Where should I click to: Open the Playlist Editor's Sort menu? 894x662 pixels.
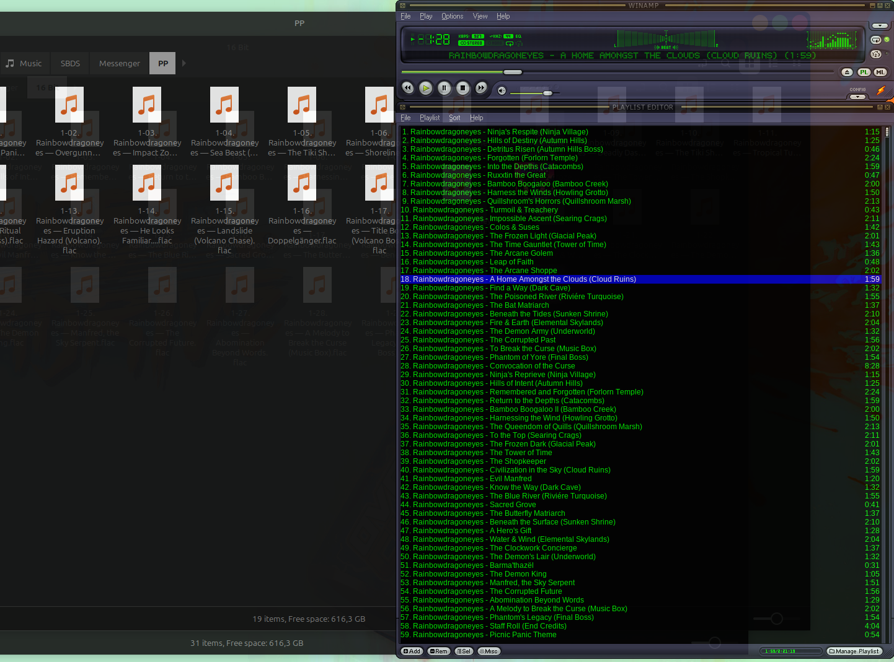[x=454, y=118]
